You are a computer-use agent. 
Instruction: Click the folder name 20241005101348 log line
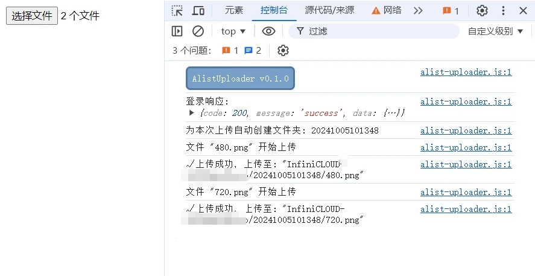click(x=282, y=130)
